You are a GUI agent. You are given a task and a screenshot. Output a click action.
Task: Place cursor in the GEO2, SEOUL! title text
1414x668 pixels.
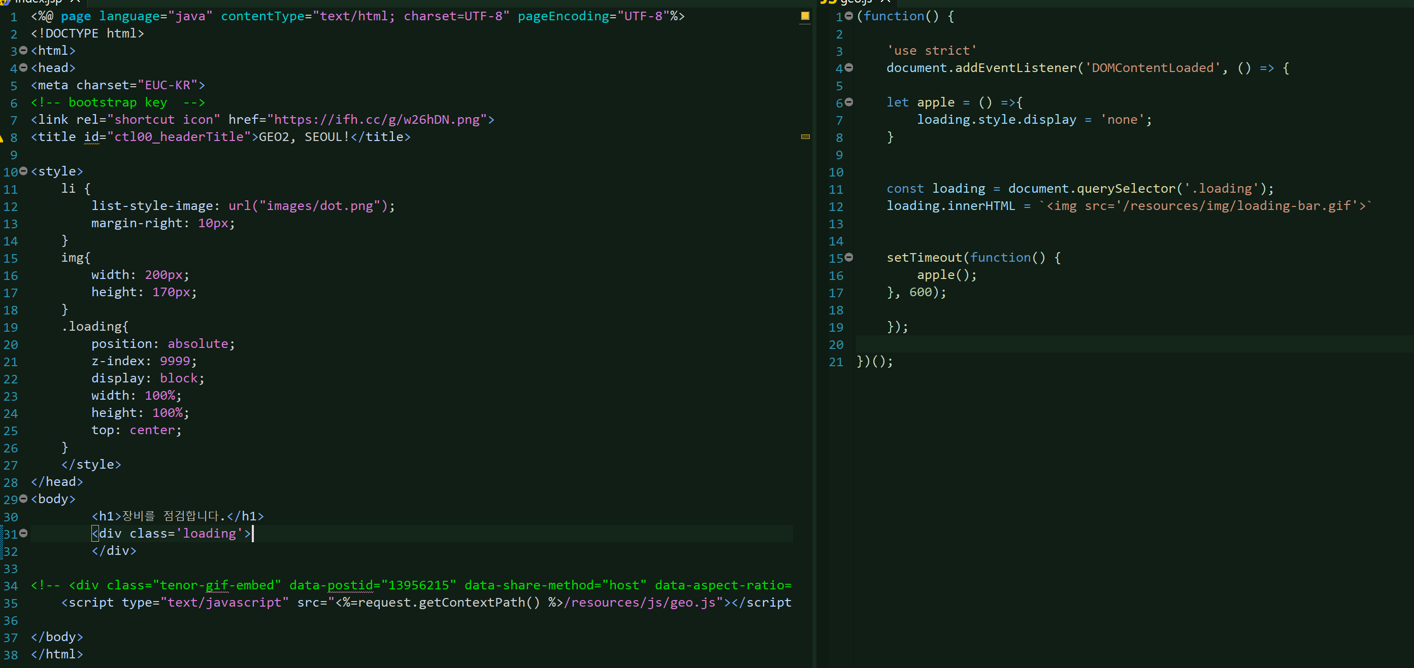pos(304,136)
